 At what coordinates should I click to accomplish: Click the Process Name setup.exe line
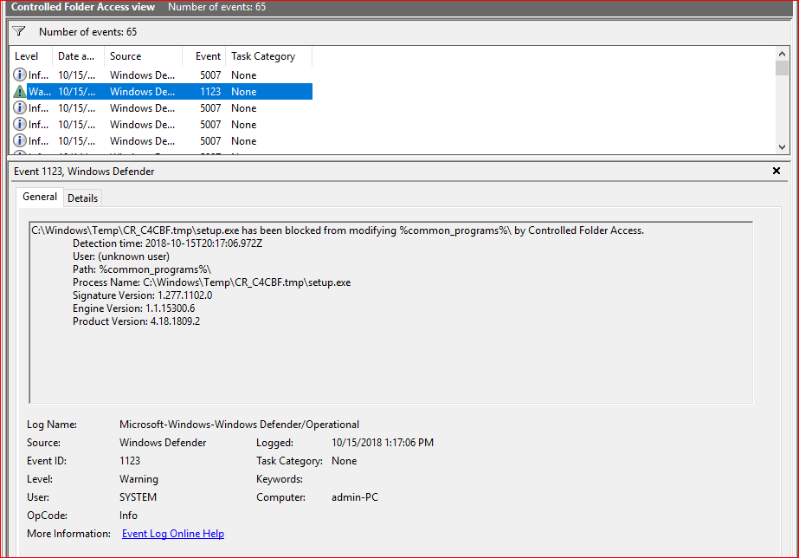point(212,282)
